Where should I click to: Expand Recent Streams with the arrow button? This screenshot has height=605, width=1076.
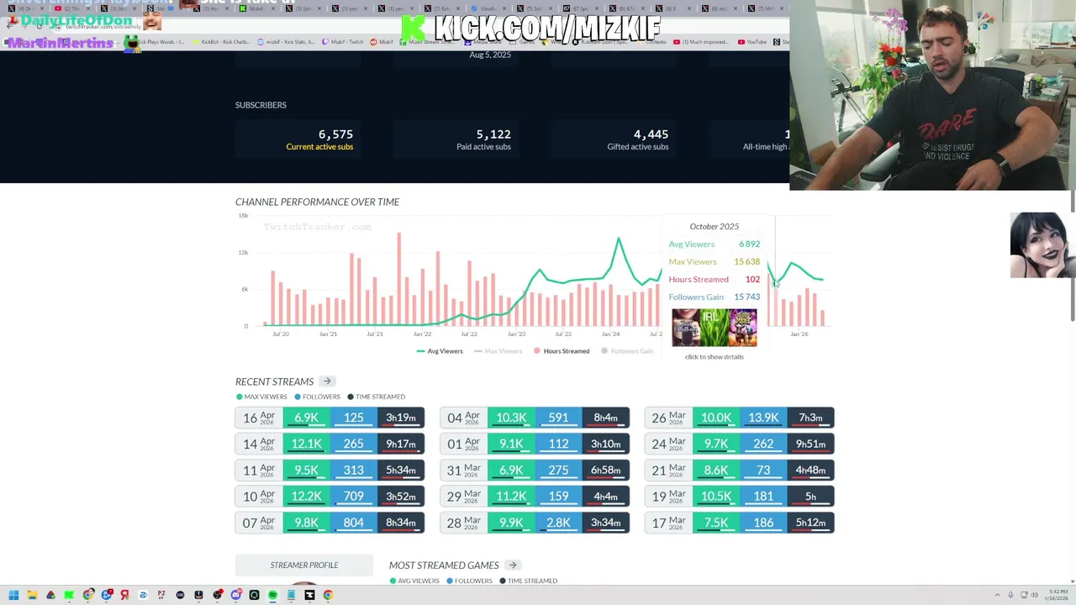coord(327,381)
